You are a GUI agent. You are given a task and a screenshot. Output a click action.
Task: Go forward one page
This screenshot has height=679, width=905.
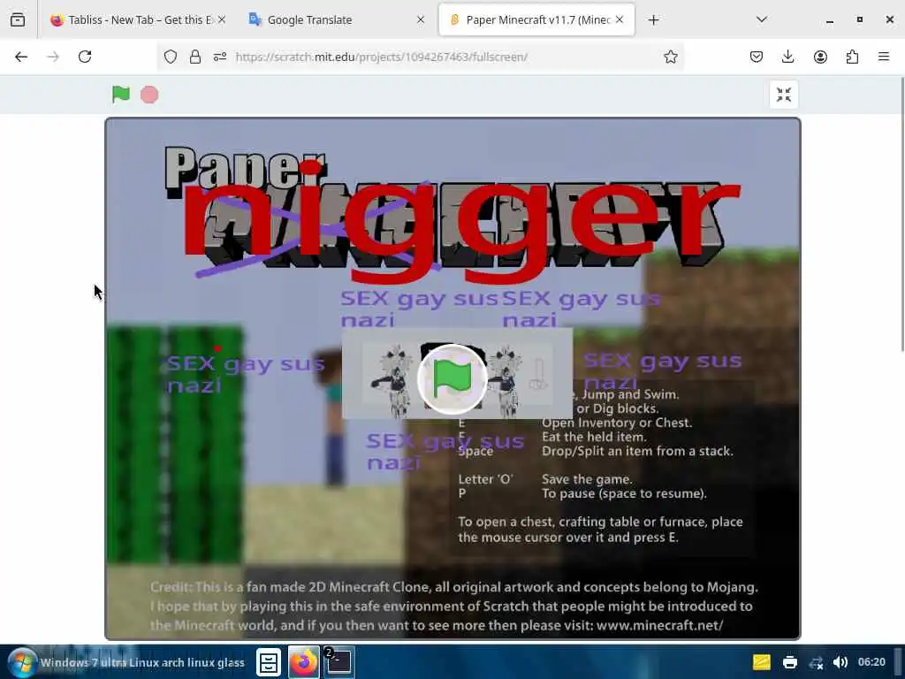53,57
